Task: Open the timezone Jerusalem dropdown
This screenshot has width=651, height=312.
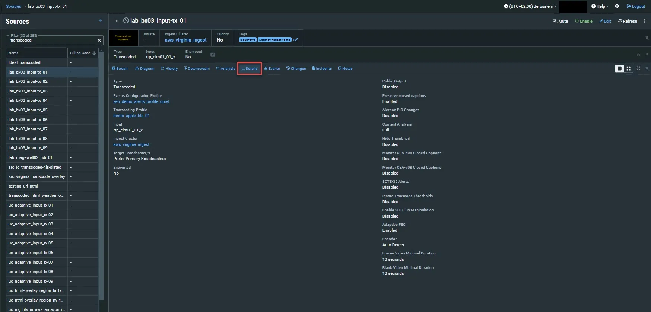Action: 530,6
